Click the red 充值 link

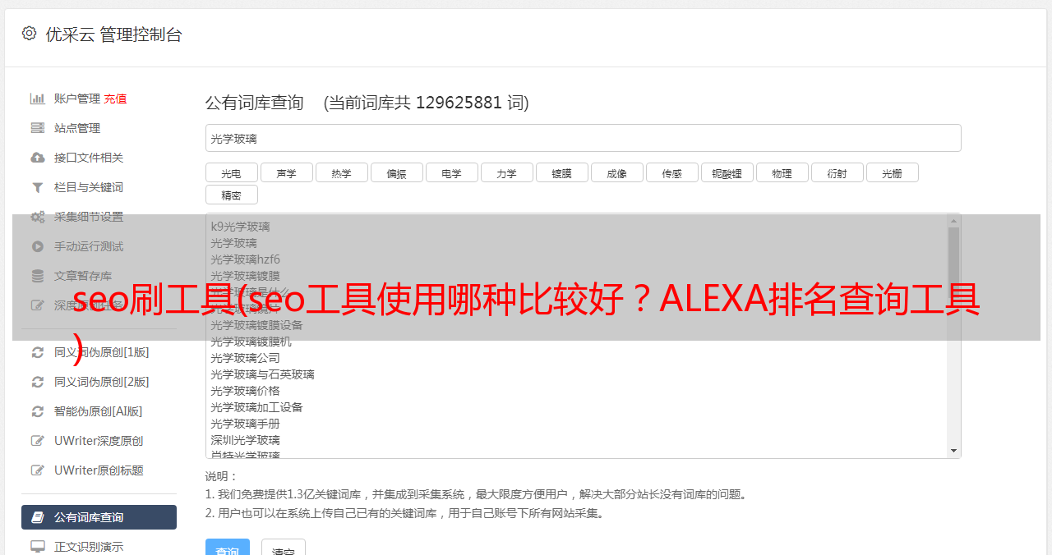[115, 99]
